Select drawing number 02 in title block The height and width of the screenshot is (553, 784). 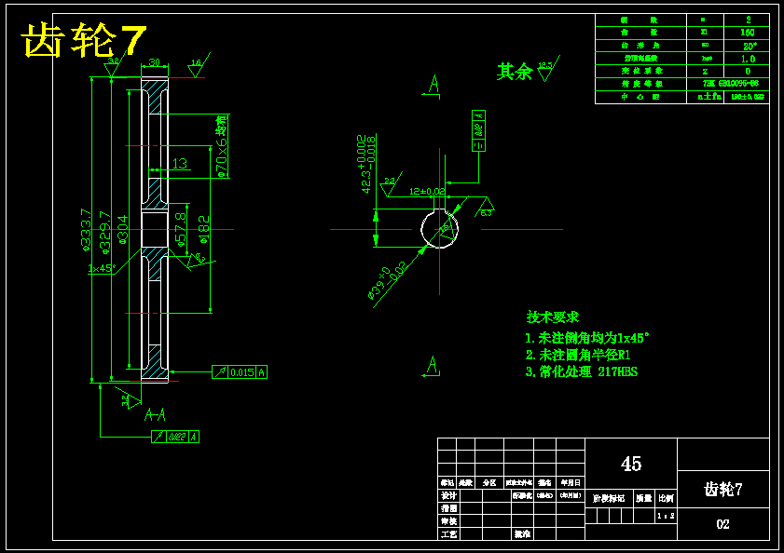point(723,524)
